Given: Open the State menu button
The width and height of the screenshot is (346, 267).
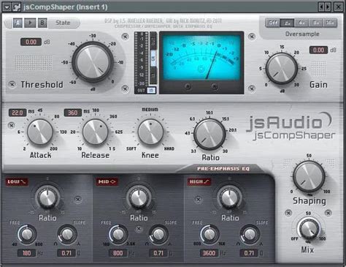Looking at the screenshot, I should click(64, 23).
